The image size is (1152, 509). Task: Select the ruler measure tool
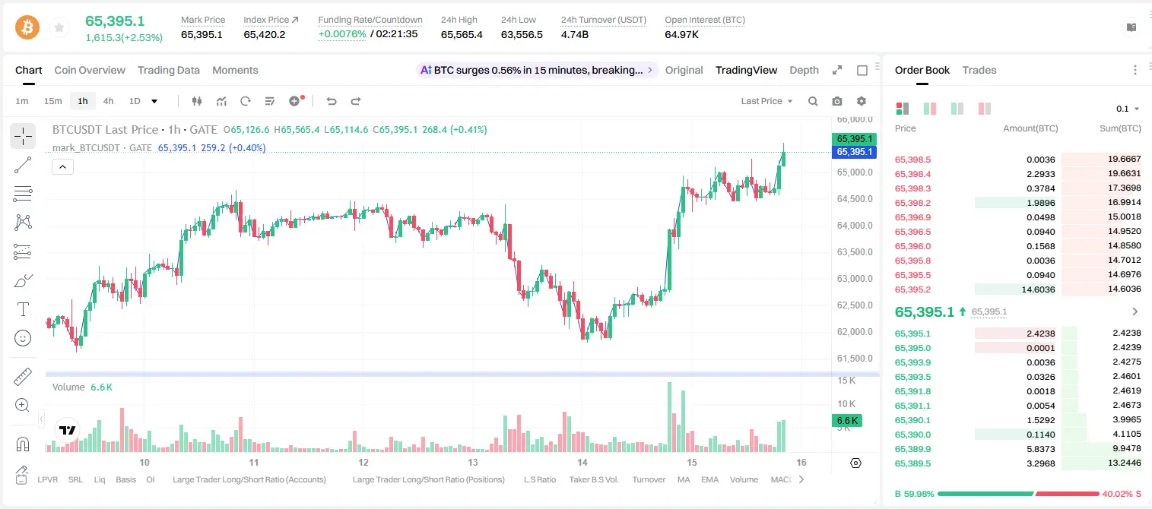pyautogui.click(x=23, y=377)
